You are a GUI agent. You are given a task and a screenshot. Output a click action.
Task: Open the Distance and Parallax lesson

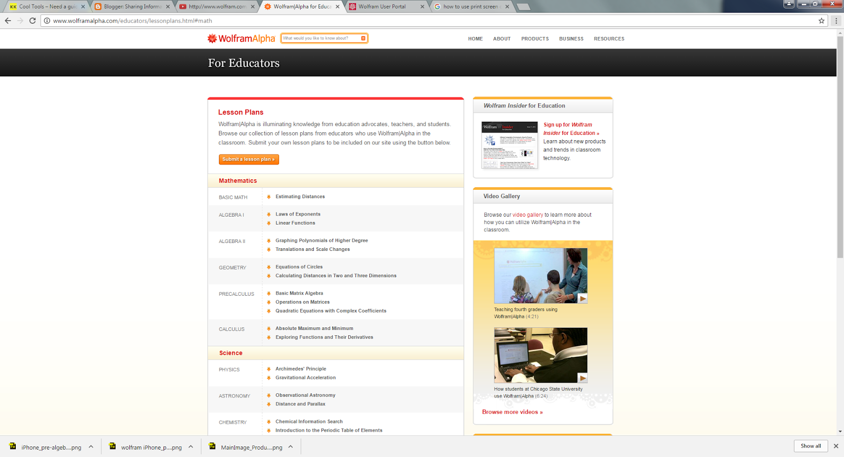[300, 404]
